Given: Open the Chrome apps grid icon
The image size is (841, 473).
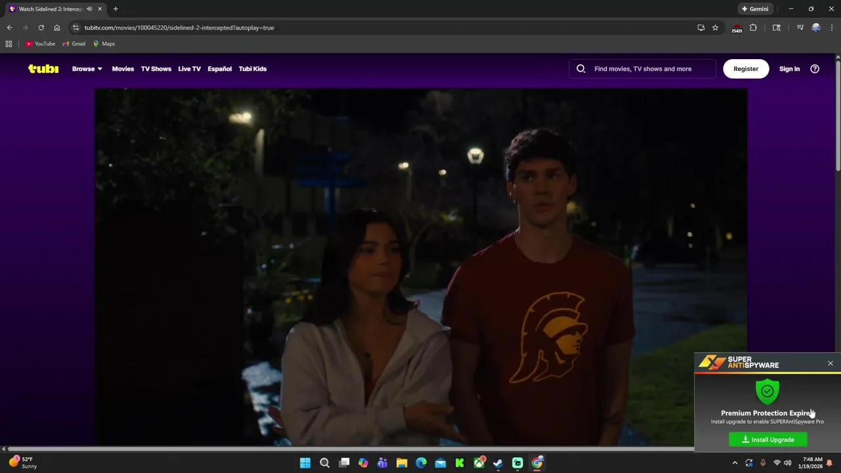Looking at the screenshot, I should [9, 44].
